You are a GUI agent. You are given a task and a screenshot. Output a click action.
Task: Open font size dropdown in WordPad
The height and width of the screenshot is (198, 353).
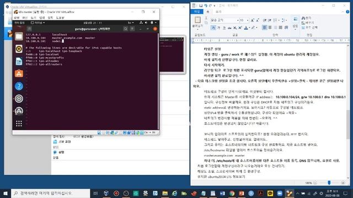[248, 20]
